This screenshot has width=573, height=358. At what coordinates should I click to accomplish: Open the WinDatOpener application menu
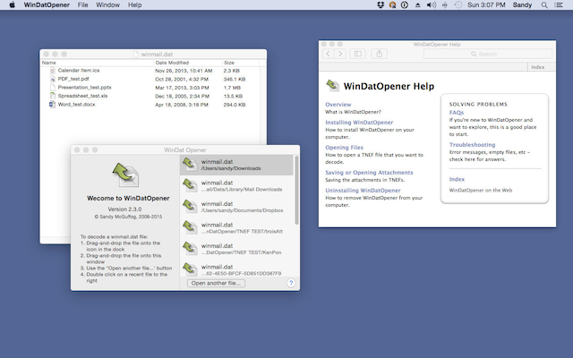(x=47, y=4)
